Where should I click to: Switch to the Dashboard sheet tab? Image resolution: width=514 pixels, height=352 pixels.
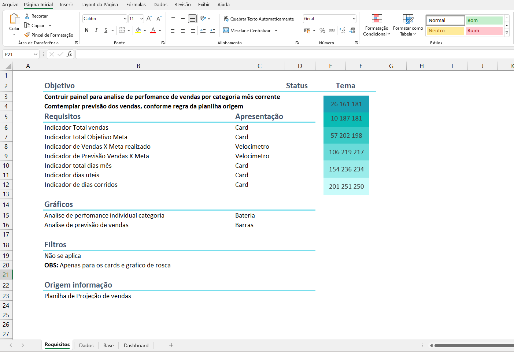[136, 345]
